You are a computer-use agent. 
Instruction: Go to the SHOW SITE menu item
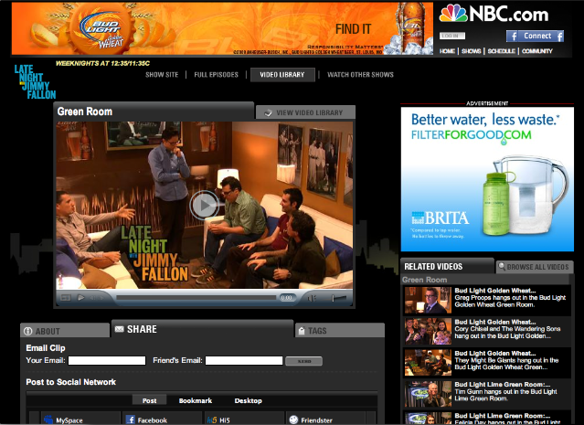pyautogui.click(x=162, y=75)
